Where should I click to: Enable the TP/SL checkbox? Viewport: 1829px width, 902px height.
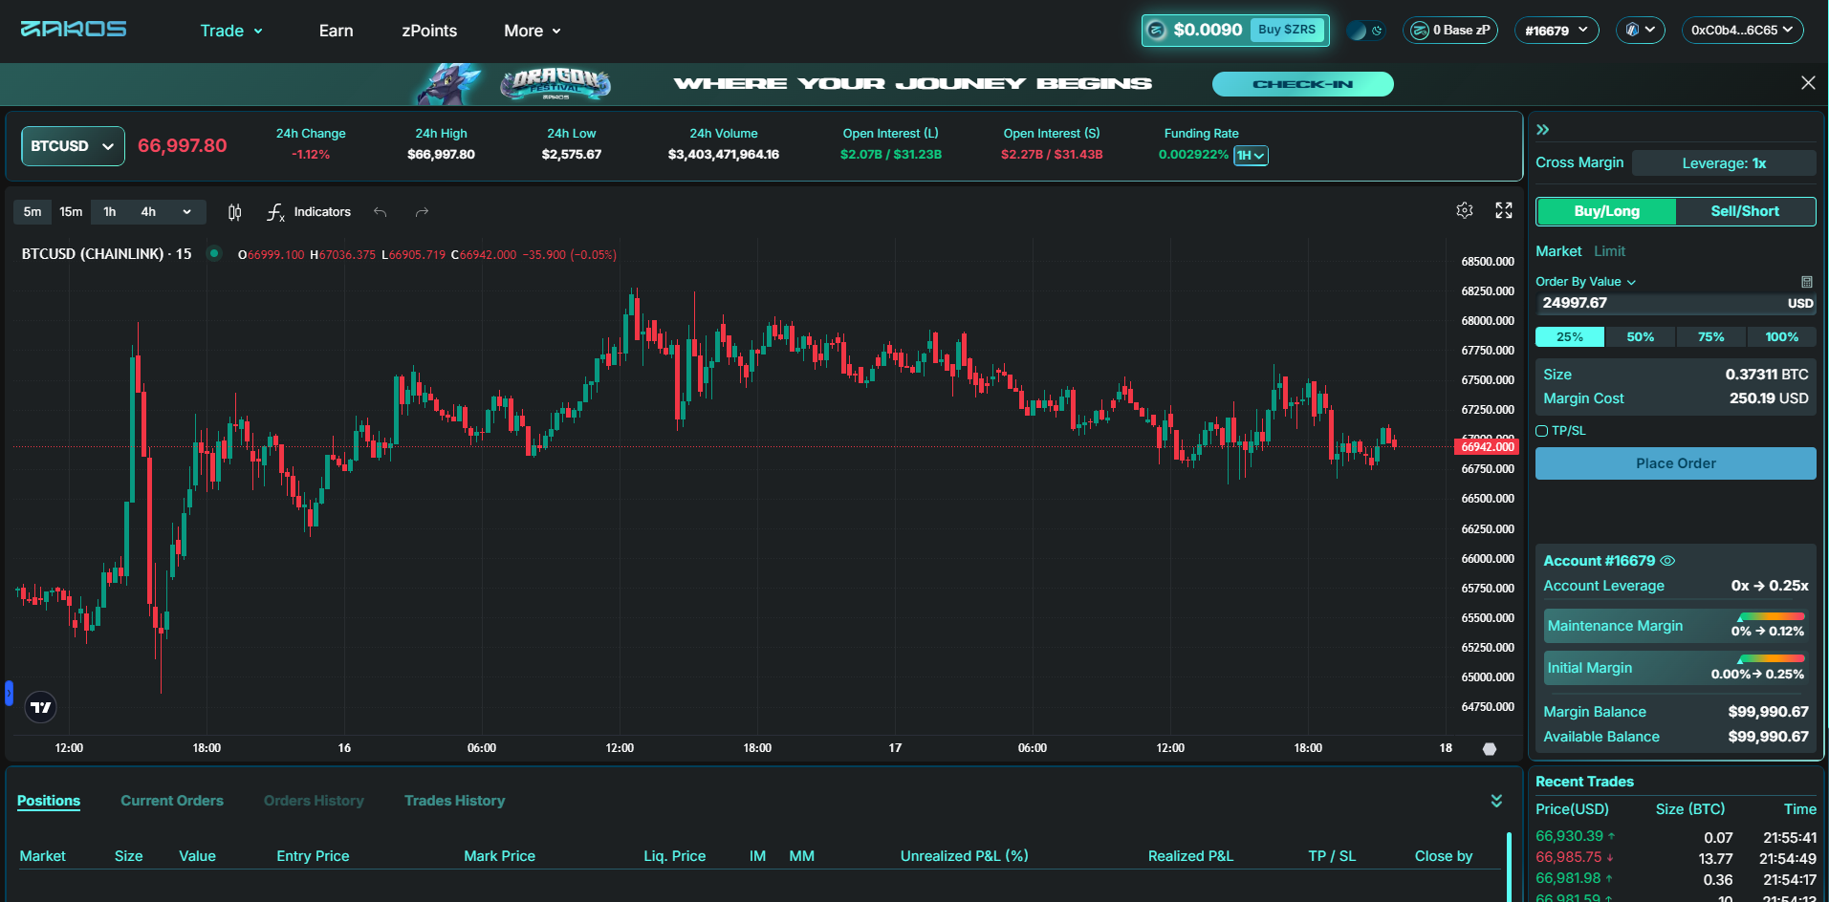[x=1541, y=431]
